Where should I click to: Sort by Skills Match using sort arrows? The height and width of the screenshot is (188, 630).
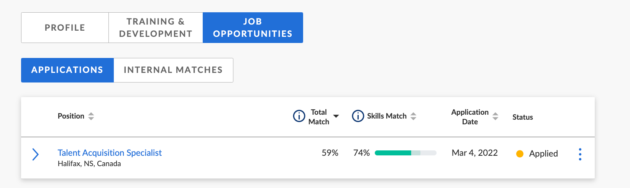pyautogui.click(x=413, y=116)
